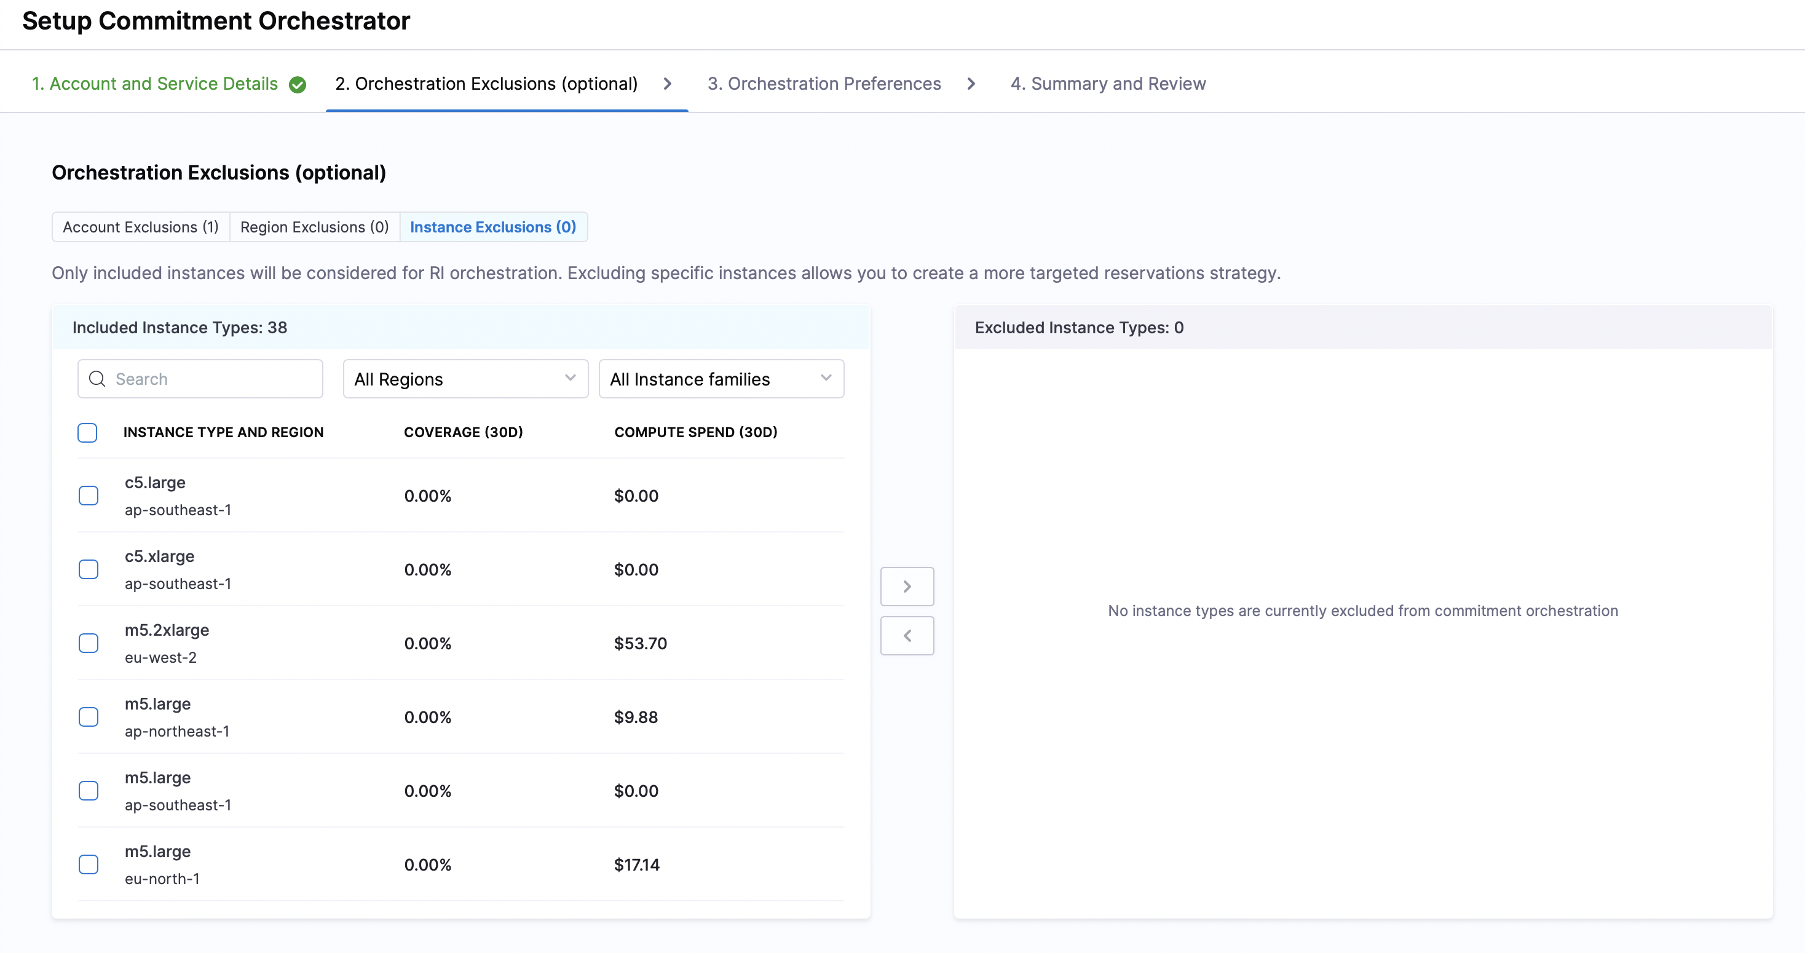The image size is (1805, 953).
Task: Expand the All Instance families dropdown
Action: coord(721,379)
